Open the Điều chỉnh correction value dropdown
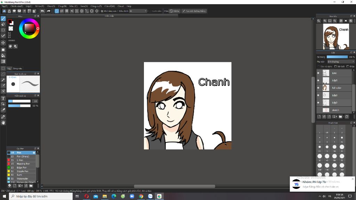Image resolution: width=356 pixels, height=200 pixels. (138, 11)
